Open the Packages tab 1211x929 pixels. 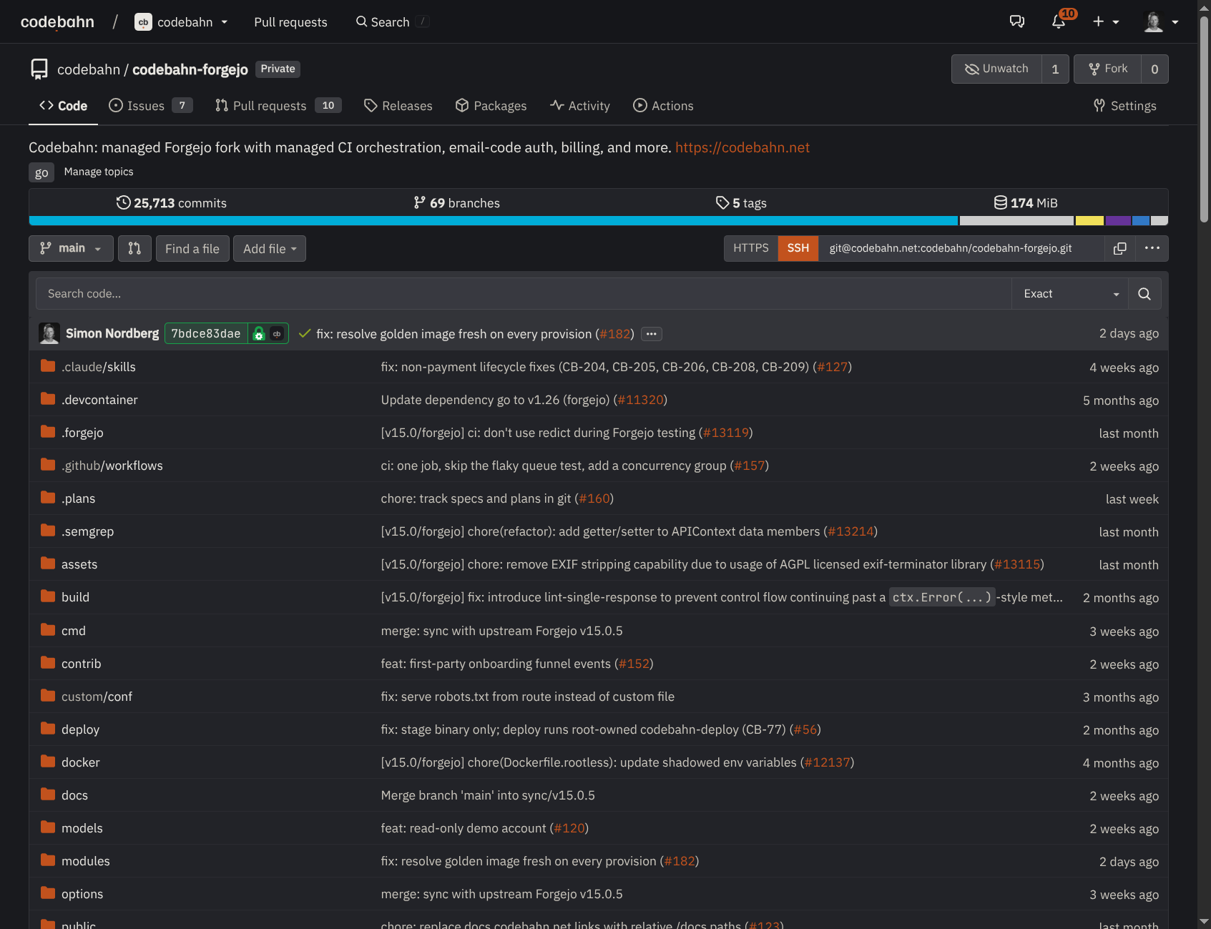pyautogui.click(x=491, y=106)
